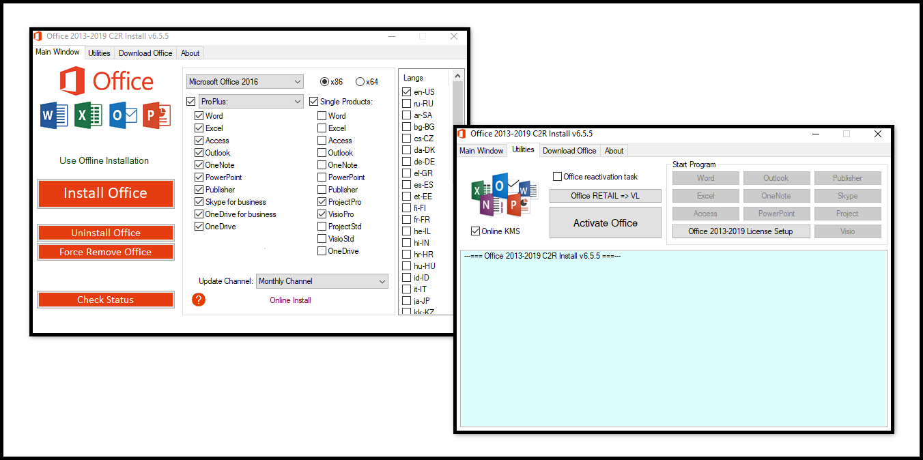Click the Office title bar icon of the Utilities window
Viewport: 923px width, 460px height.
(x=462, y=134)
